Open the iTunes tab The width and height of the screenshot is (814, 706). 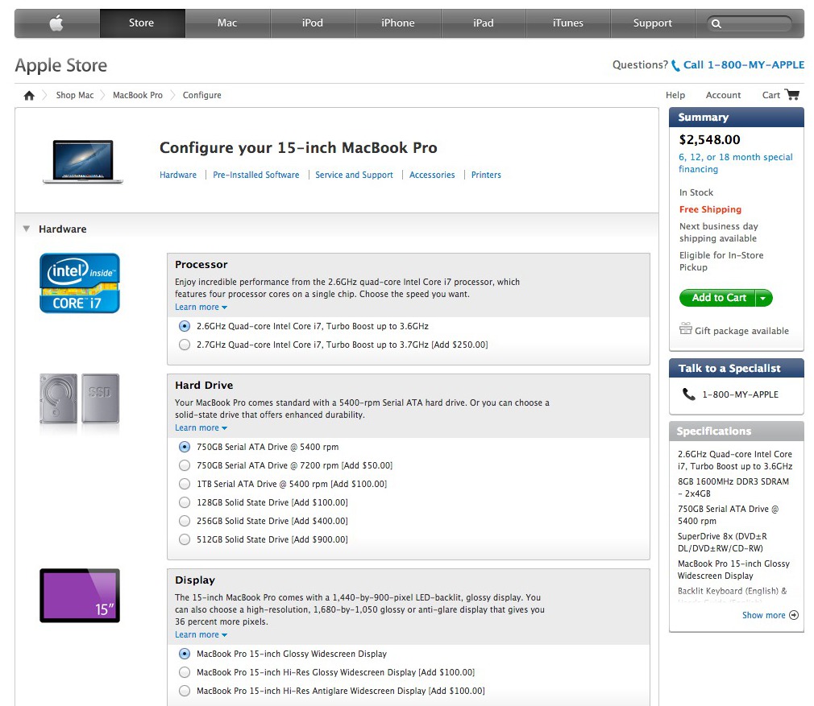[568, 23]
